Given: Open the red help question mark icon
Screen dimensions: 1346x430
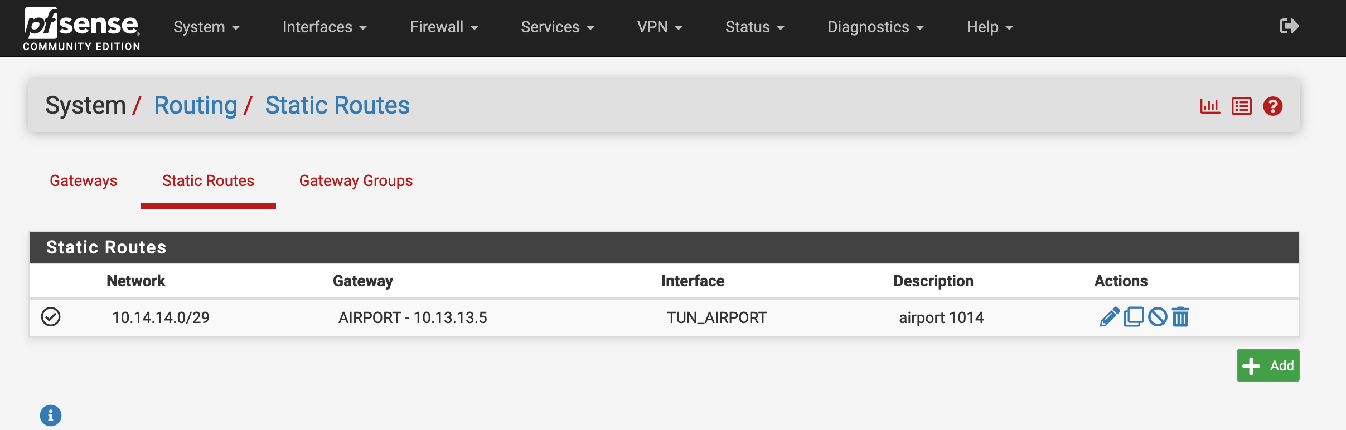Looking at the screenshot, I should click(x=1273, y=106).
